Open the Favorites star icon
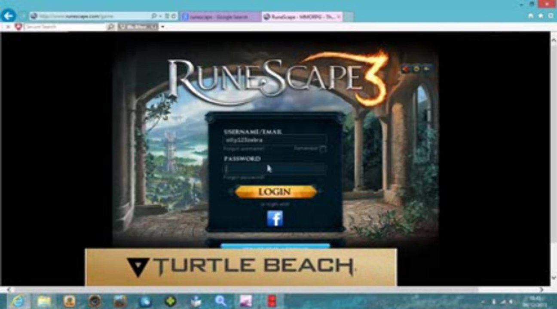Viewport: 557px width, 309px height. (x=541, y=16)
